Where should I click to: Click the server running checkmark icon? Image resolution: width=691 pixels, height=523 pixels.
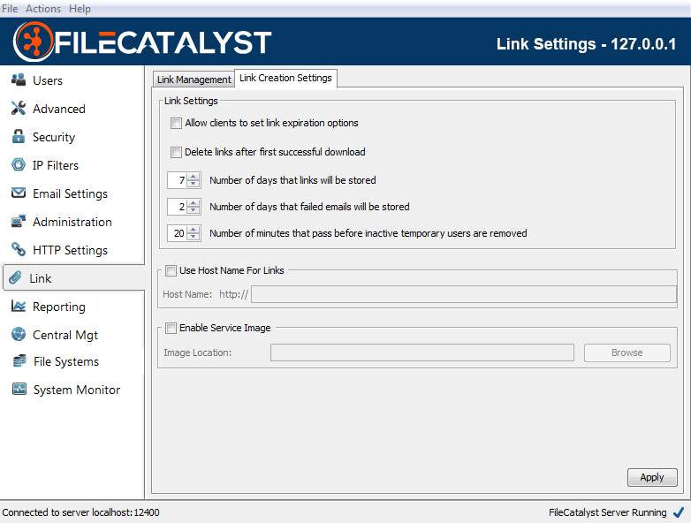[679, 512]
